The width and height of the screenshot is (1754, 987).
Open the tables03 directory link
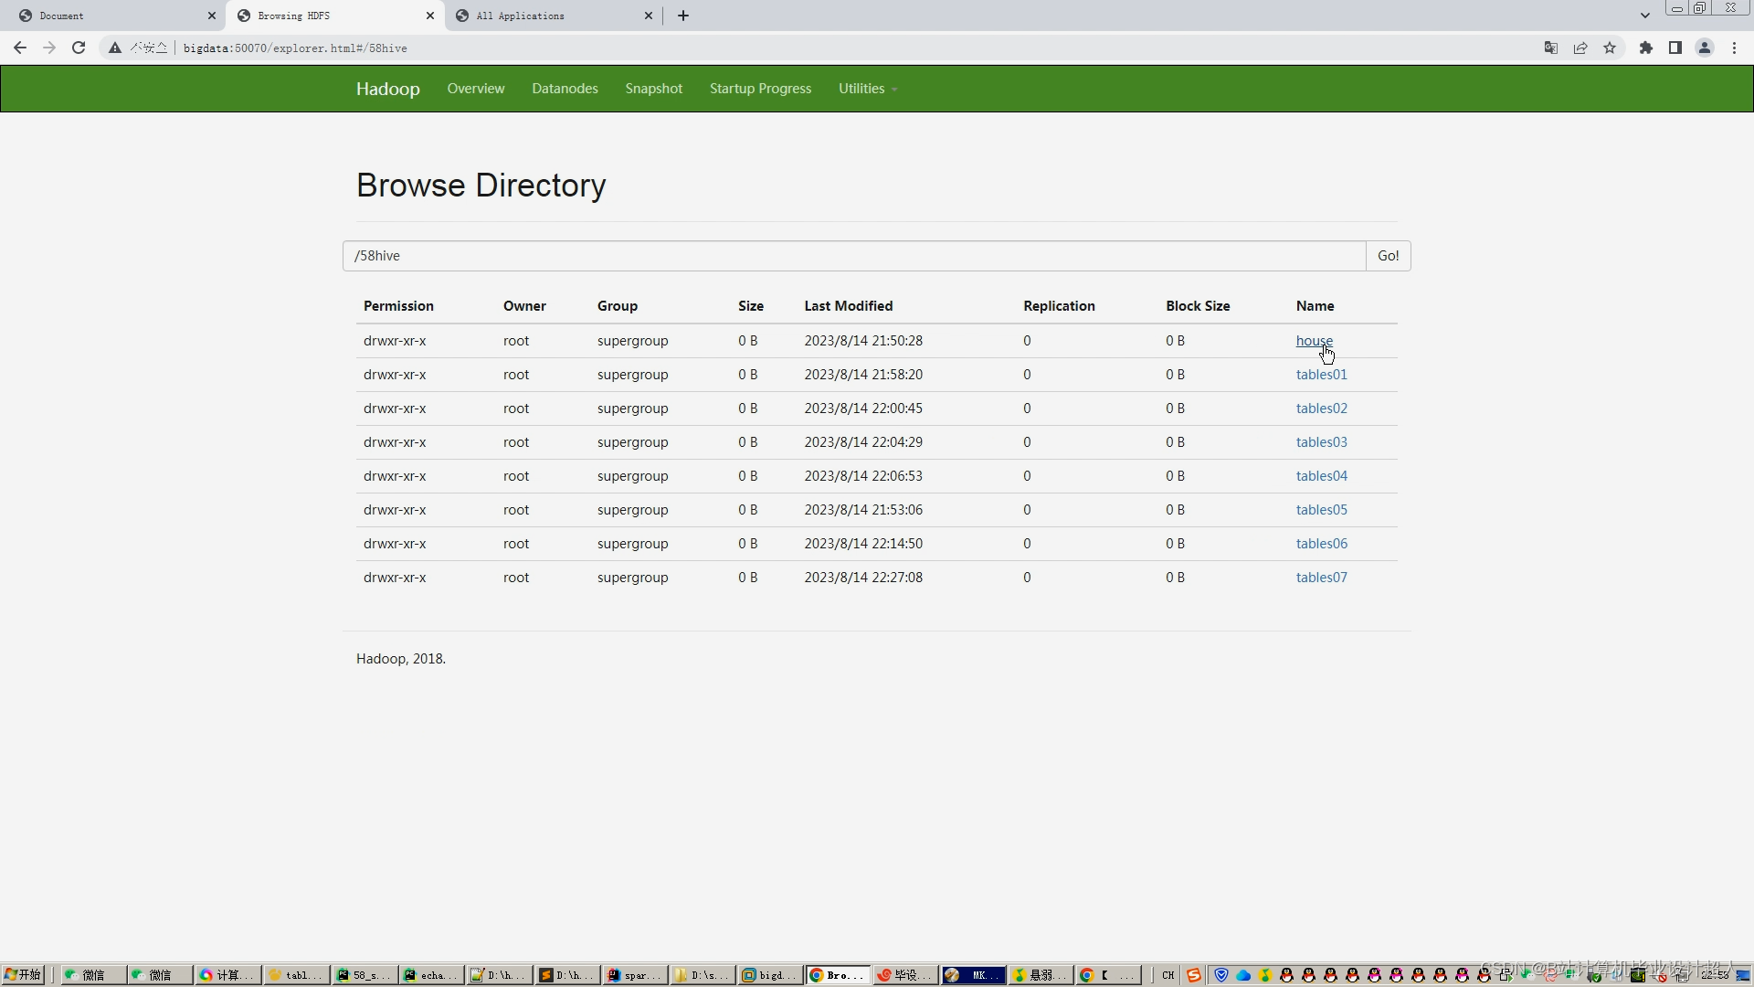1321,442
